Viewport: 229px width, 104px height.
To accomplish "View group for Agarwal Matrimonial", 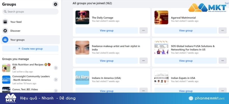I will point(186,30).
